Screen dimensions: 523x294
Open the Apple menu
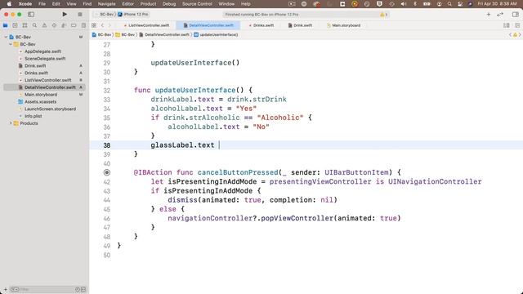coord(9,4)
